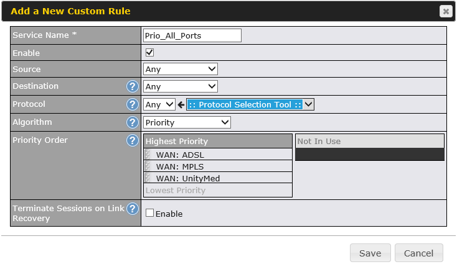Open the Protocol Any dropdown
Image resolution: width=457 pixels, height=272 pixels.
pyautogui.click(x=159, y=104)
